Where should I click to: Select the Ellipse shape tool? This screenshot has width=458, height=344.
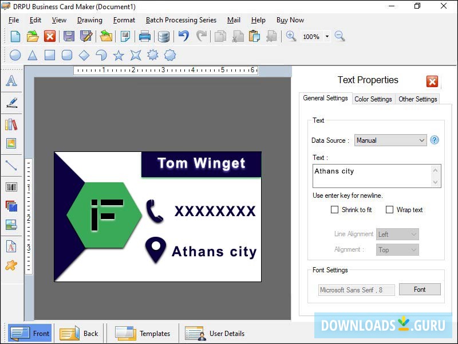[15, 55]
